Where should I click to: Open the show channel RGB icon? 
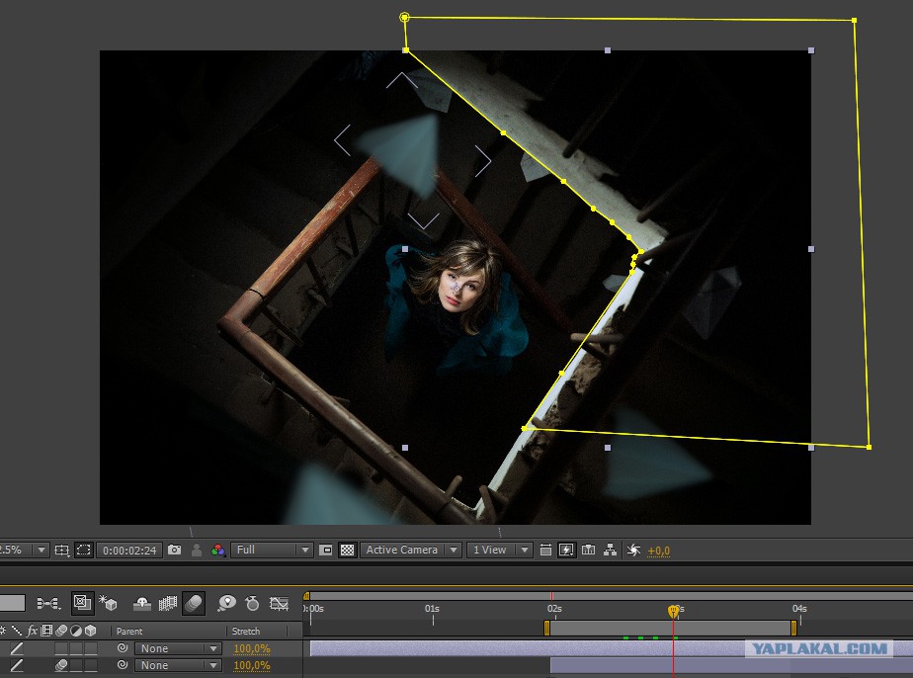pyautogui.click(x=218, y=550)
